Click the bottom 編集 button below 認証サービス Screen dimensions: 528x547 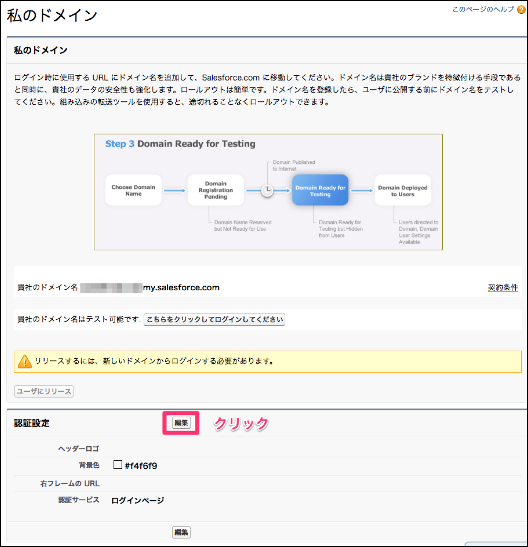pos(181,532)
